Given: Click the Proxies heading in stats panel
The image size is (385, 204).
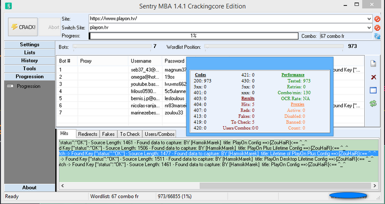Looking at the screenshot, I should [297, 104].
